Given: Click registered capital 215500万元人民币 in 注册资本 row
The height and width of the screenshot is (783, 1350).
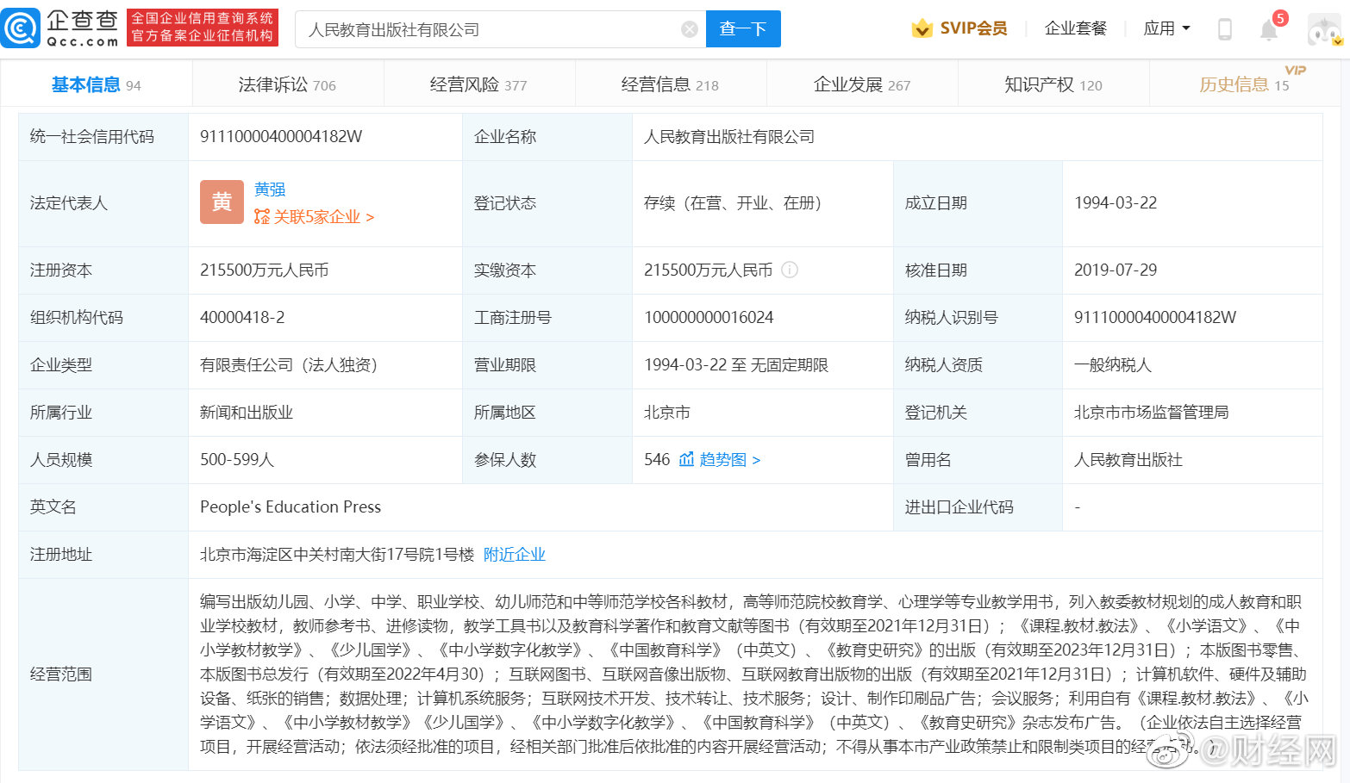Looking at the screenshot, I should [x=265, y=270].
